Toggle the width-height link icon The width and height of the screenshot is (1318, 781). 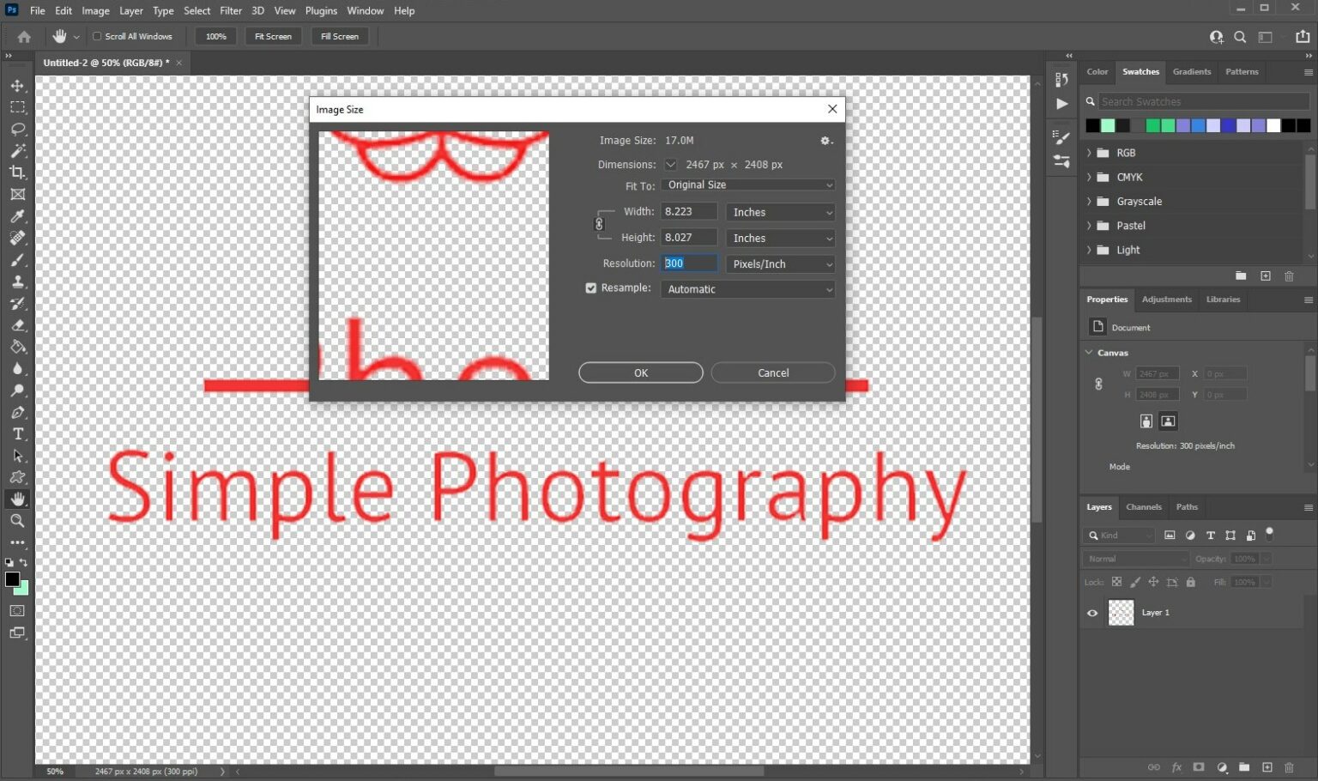tap(601, 224)
